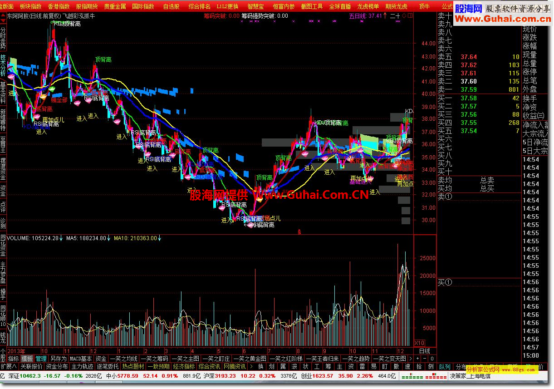
Task: Click the 模板 button
Action: 27,359
